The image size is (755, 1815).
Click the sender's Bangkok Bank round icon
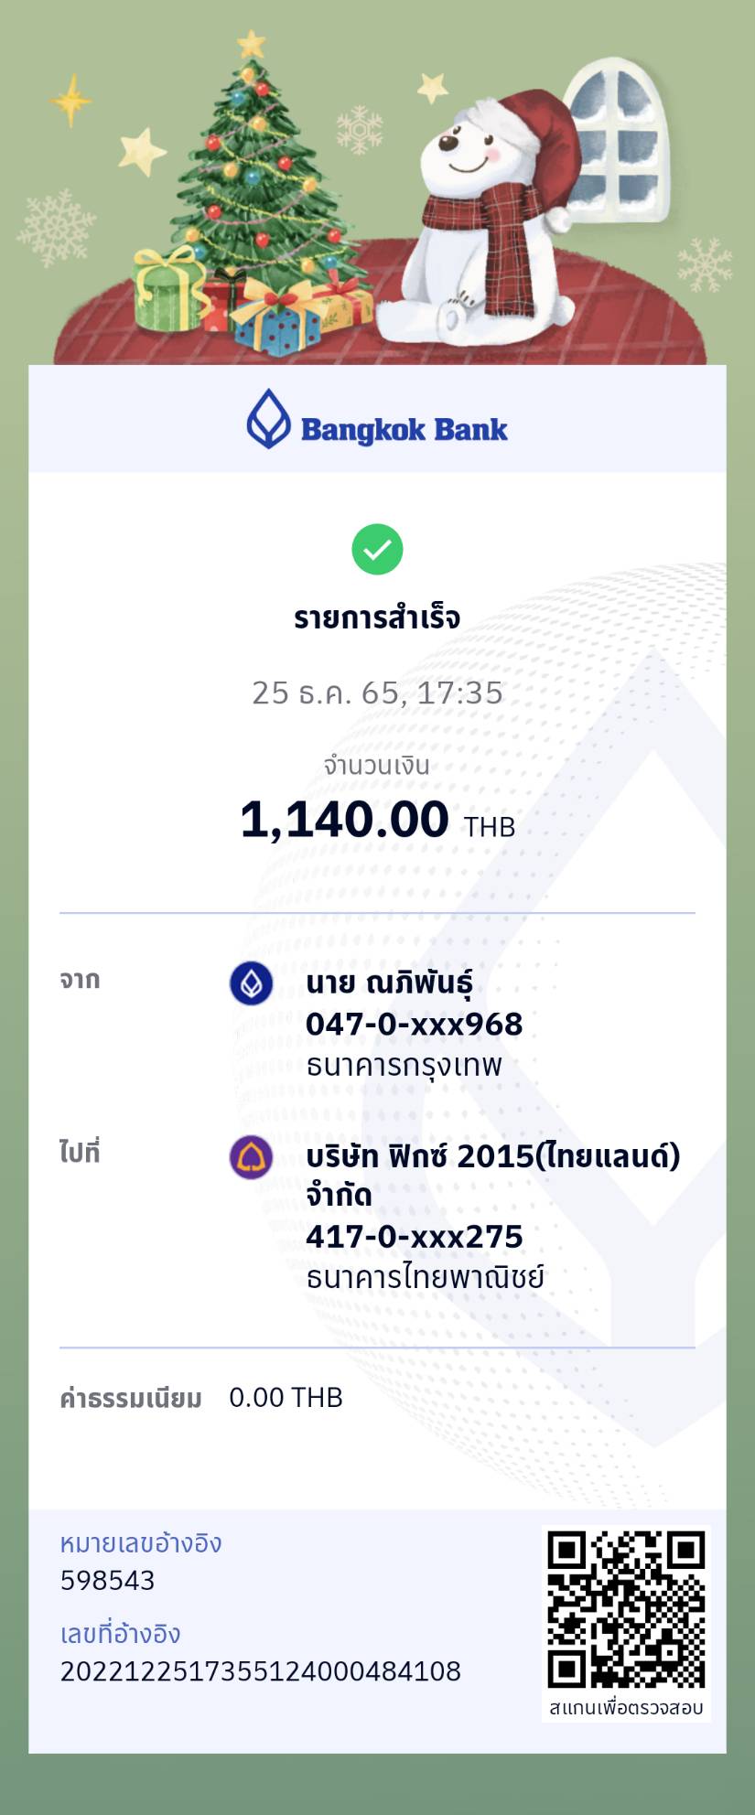[251, 983]
